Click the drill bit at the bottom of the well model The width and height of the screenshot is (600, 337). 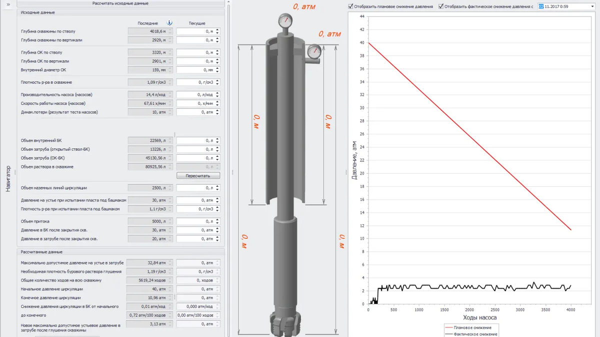[x=285, y=325]
